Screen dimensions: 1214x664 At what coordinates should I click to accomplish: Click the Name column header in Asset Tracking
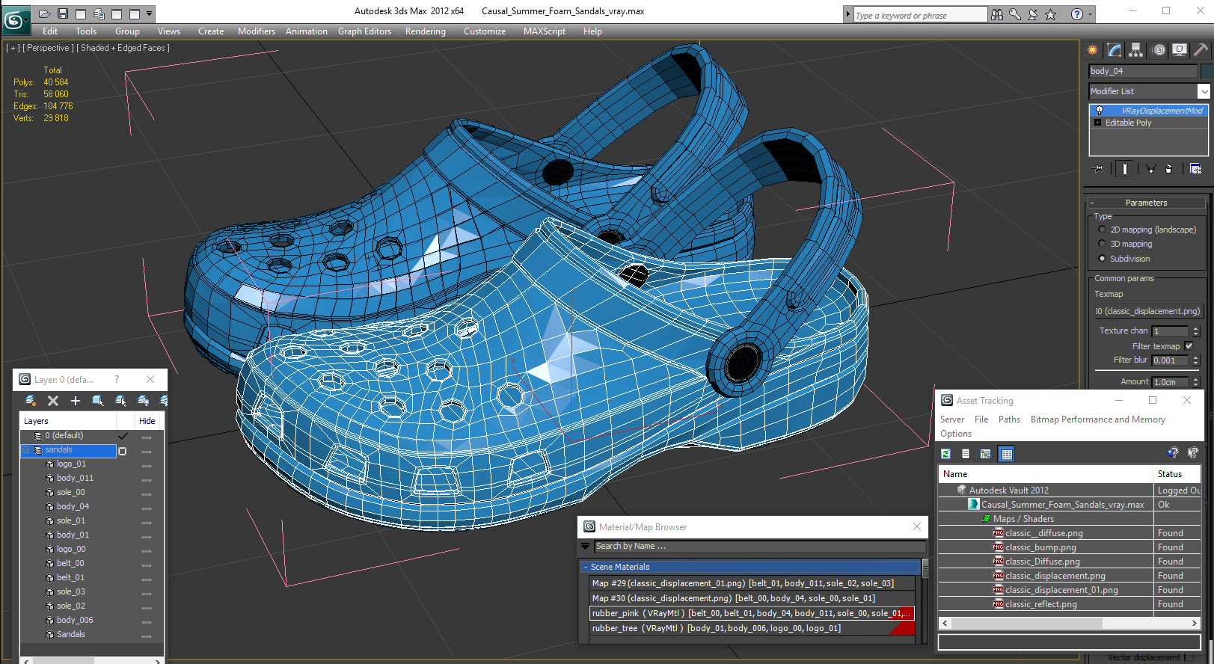point(1046,474)
